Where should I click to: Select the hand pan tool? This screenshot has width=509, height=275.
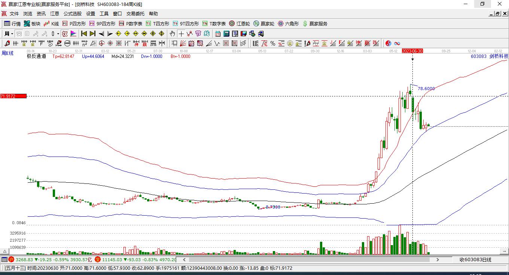(x=172, y=34)
